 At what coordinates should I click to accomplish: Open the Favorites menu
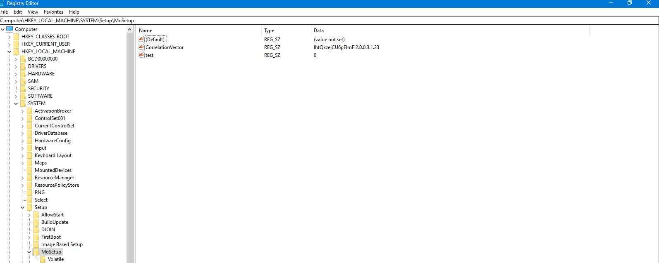53,12
